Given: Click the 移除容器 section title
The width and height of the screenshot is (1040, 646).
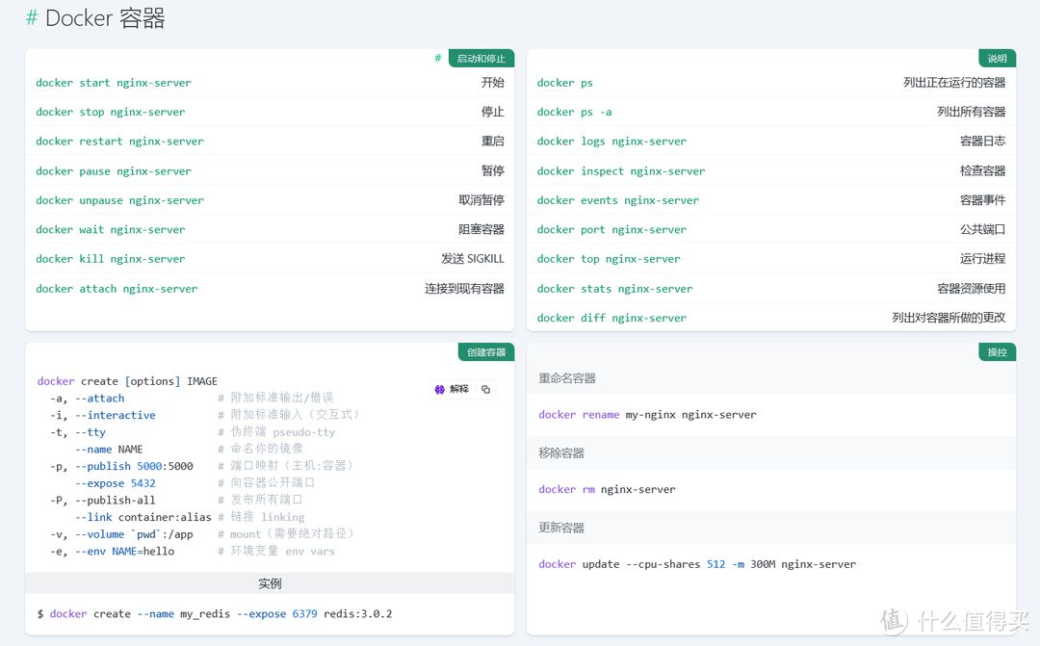Looking at the screenshot, I should (x=561, y=453).
